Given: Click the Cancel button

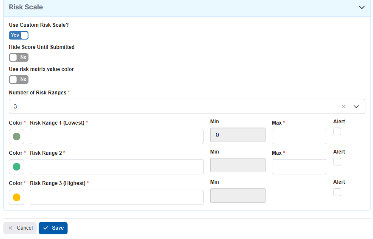Looking at the screenshot, I should point(20,228).
